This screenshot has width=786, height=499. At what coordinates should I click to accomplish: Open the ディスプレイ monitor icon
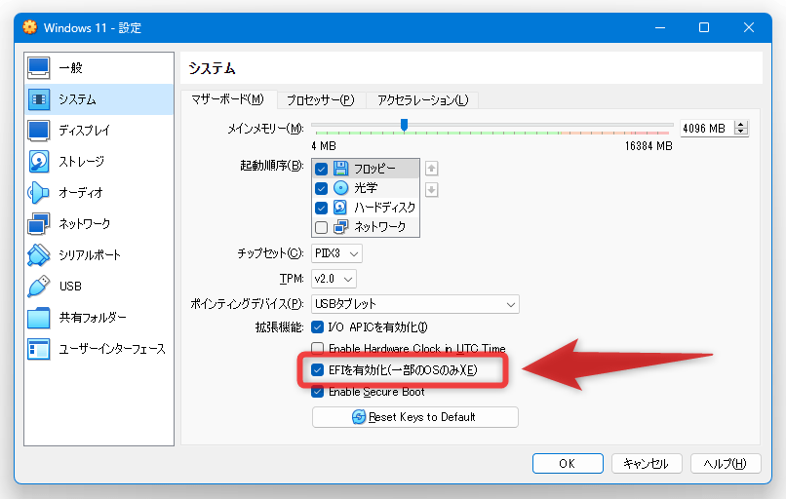(x=39, y=131)
